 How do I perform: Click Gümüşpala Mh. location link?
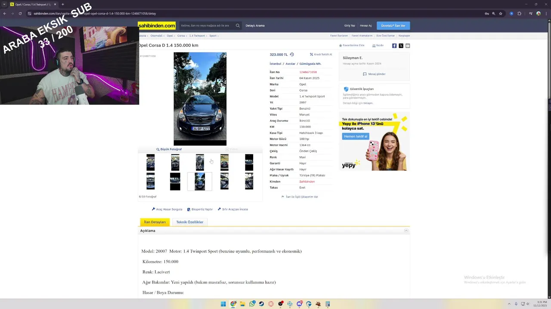(310, 64)
